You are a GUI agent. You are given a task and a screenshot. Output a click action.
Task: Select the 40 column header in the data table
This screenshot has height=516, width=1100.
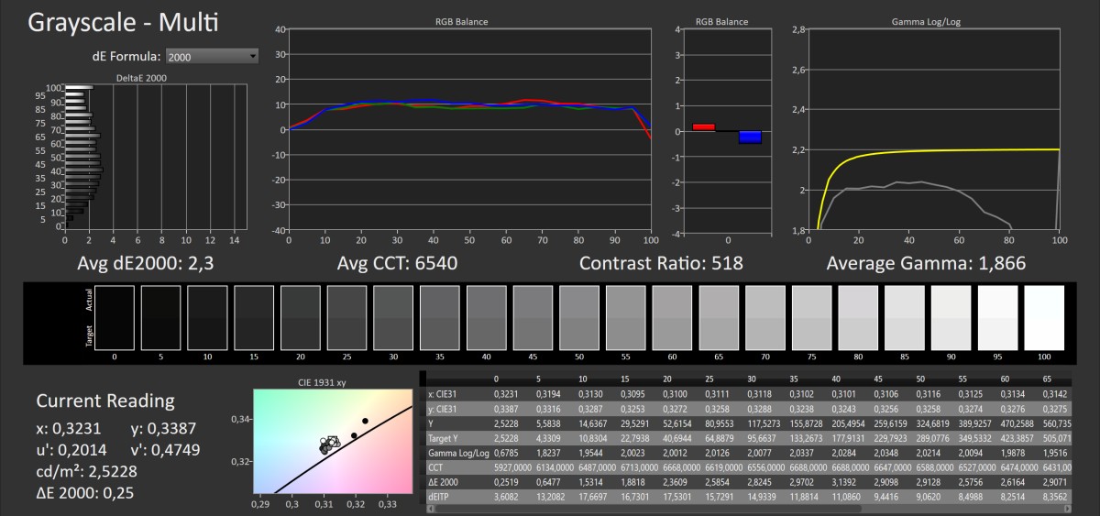835,379
